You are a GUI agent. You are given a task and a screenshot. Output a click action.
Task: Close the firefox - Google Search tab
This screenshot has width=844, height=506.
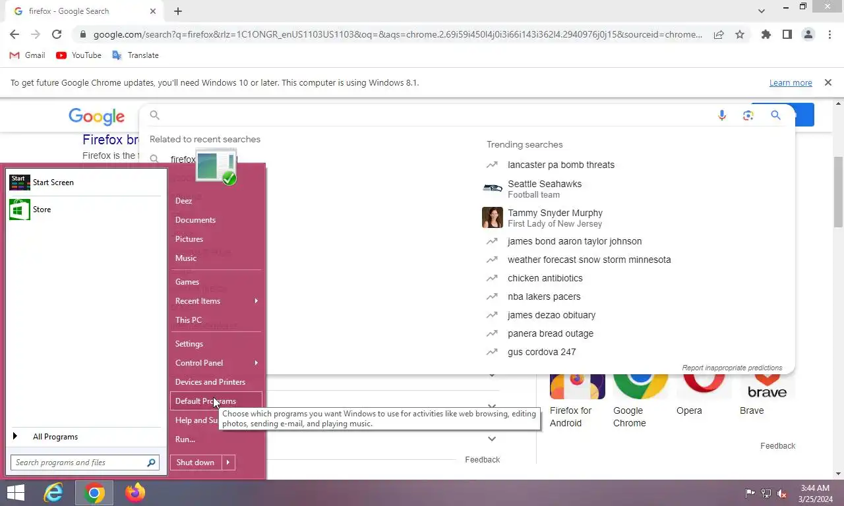[x=153, y=11]
